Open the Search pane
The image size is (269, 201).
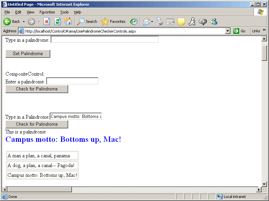point(87,22)
